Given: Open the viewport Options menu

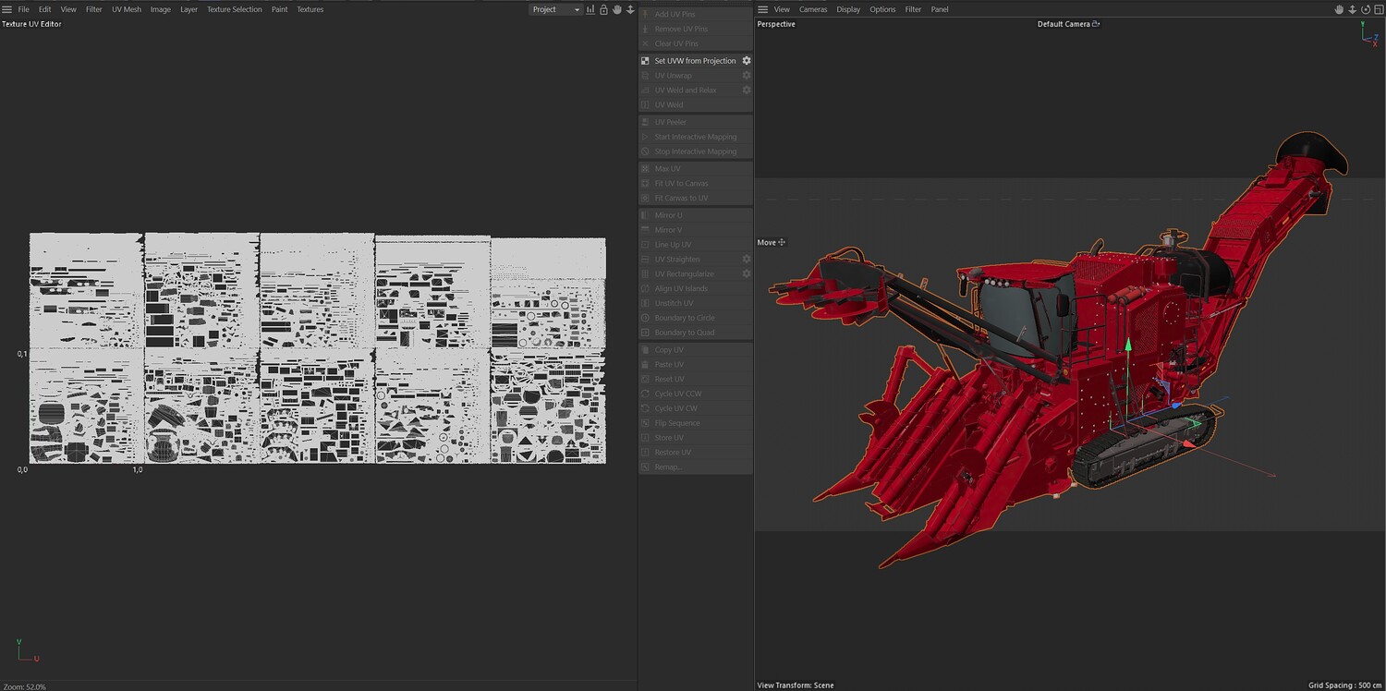Looking at the screenshot, I should coord(882,9).
